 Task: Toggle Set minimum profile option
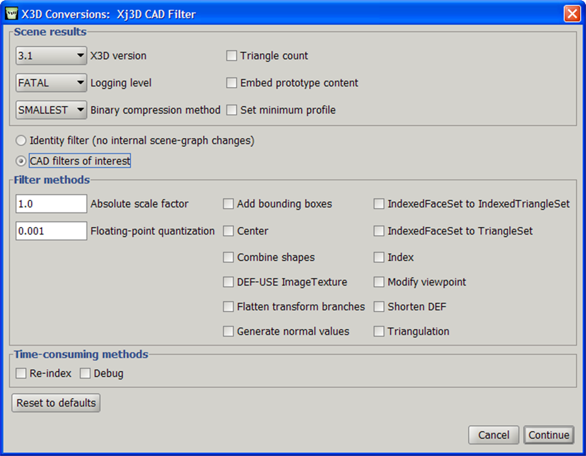(231, 110)
